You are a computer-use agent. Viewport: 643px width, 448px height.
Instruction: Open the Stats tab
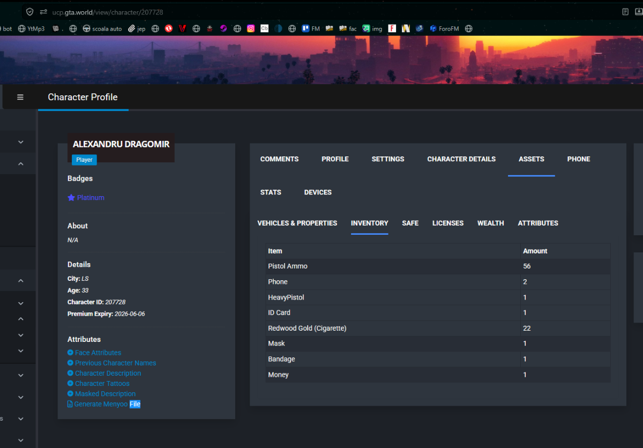tap(271, 192)
